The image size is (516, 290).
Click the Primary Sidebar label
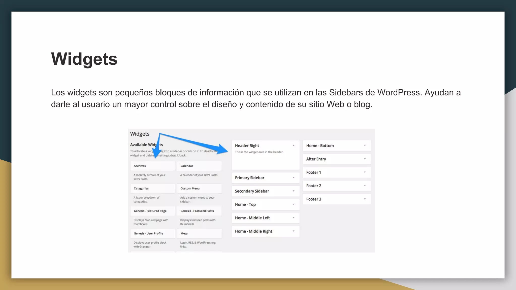250,178
